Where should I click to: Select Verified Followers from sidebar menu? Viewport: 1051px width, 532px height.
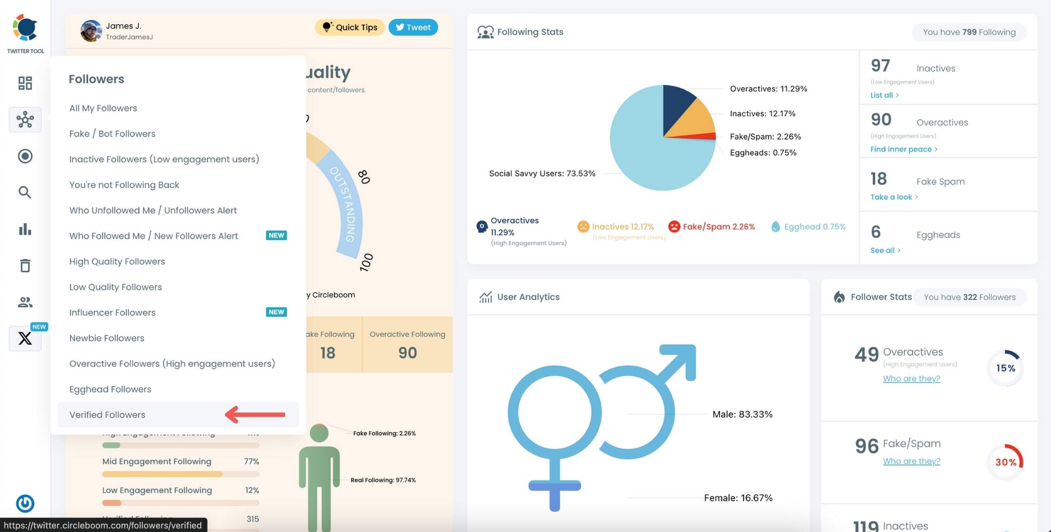(x=107, y=415)
